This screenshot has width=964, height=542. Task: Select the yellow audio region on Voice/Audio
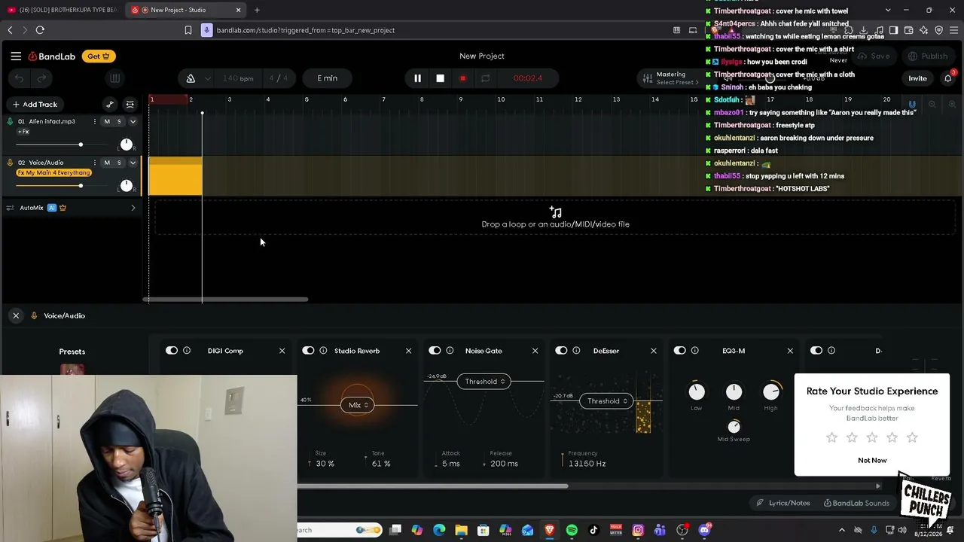[x=175, y=177]
